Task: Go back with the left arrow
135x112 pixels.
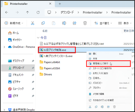Action: [x=7, y=12]
